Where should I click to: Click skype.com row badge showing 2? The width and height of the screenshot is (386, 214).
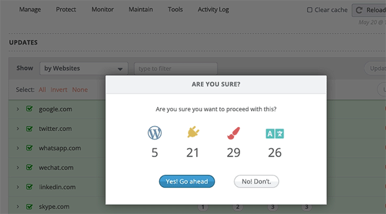coord(237,207)
